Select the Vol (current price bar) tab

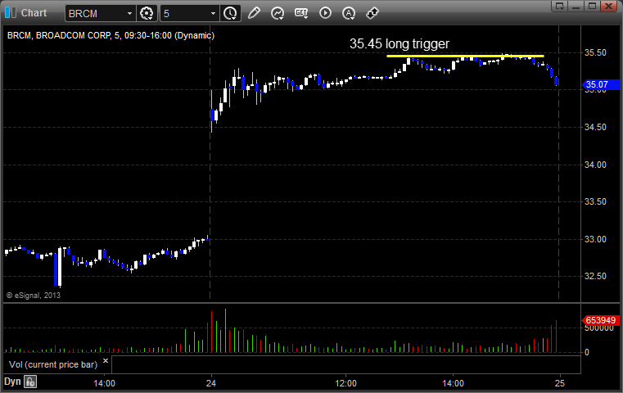pyautogui.click(x=53, y=364)
